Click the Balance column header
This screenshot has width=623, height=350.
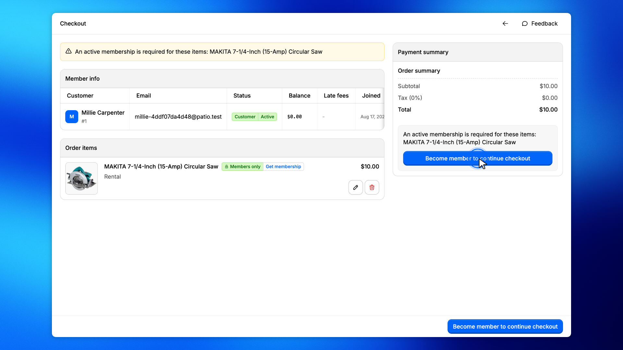299,96
